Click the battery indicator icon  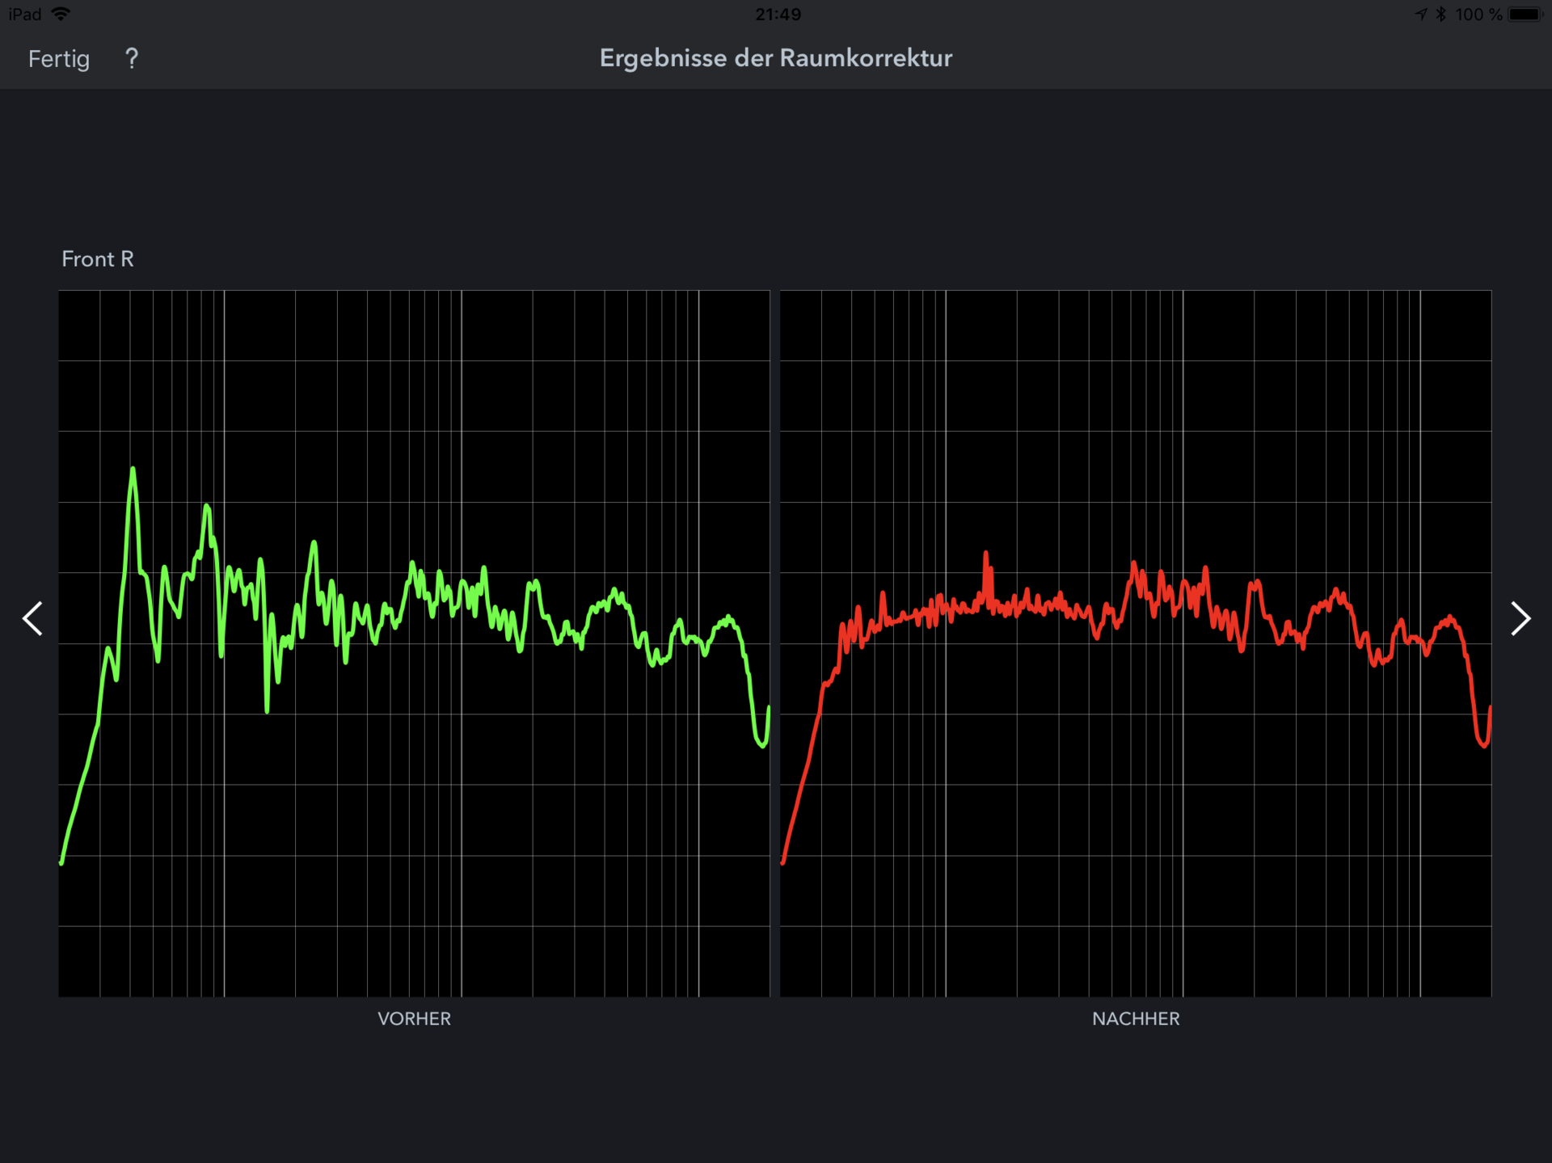point(1525,14)
